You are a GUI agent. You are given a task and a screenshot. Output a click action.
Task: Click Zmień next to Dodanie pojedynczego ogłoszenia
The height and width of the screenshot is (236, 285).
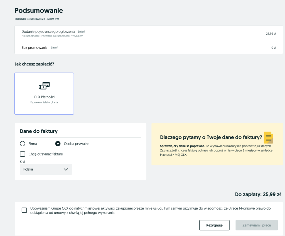coord(81,32)
